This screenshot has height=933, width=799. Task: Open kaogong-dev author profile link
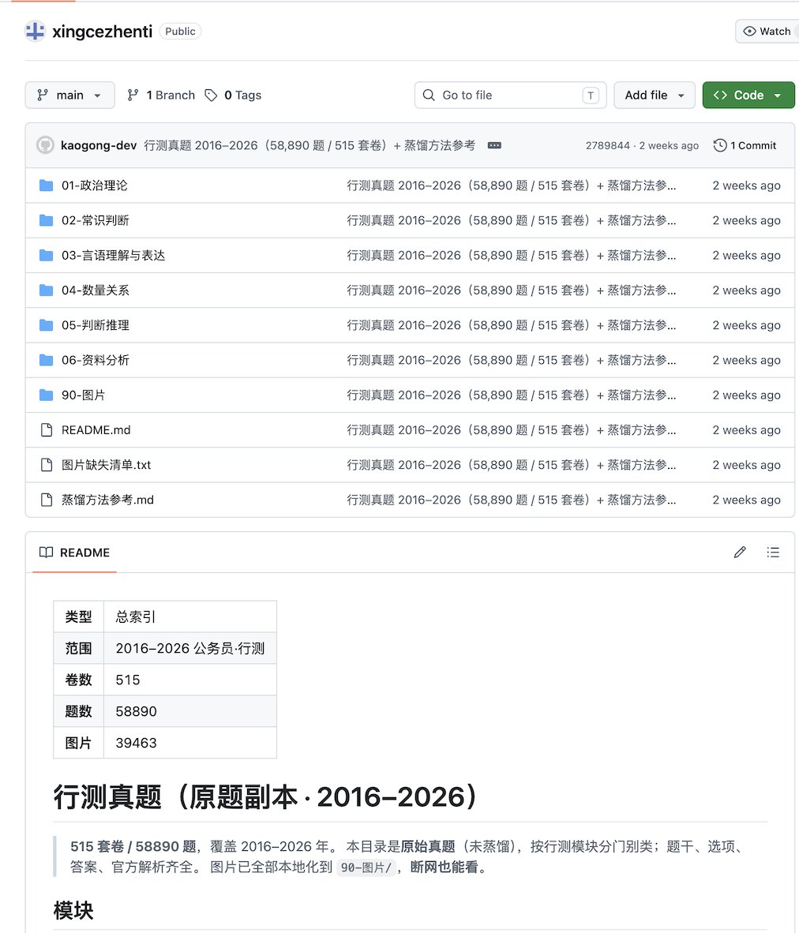pyautogui.click(x=98, y=145)
